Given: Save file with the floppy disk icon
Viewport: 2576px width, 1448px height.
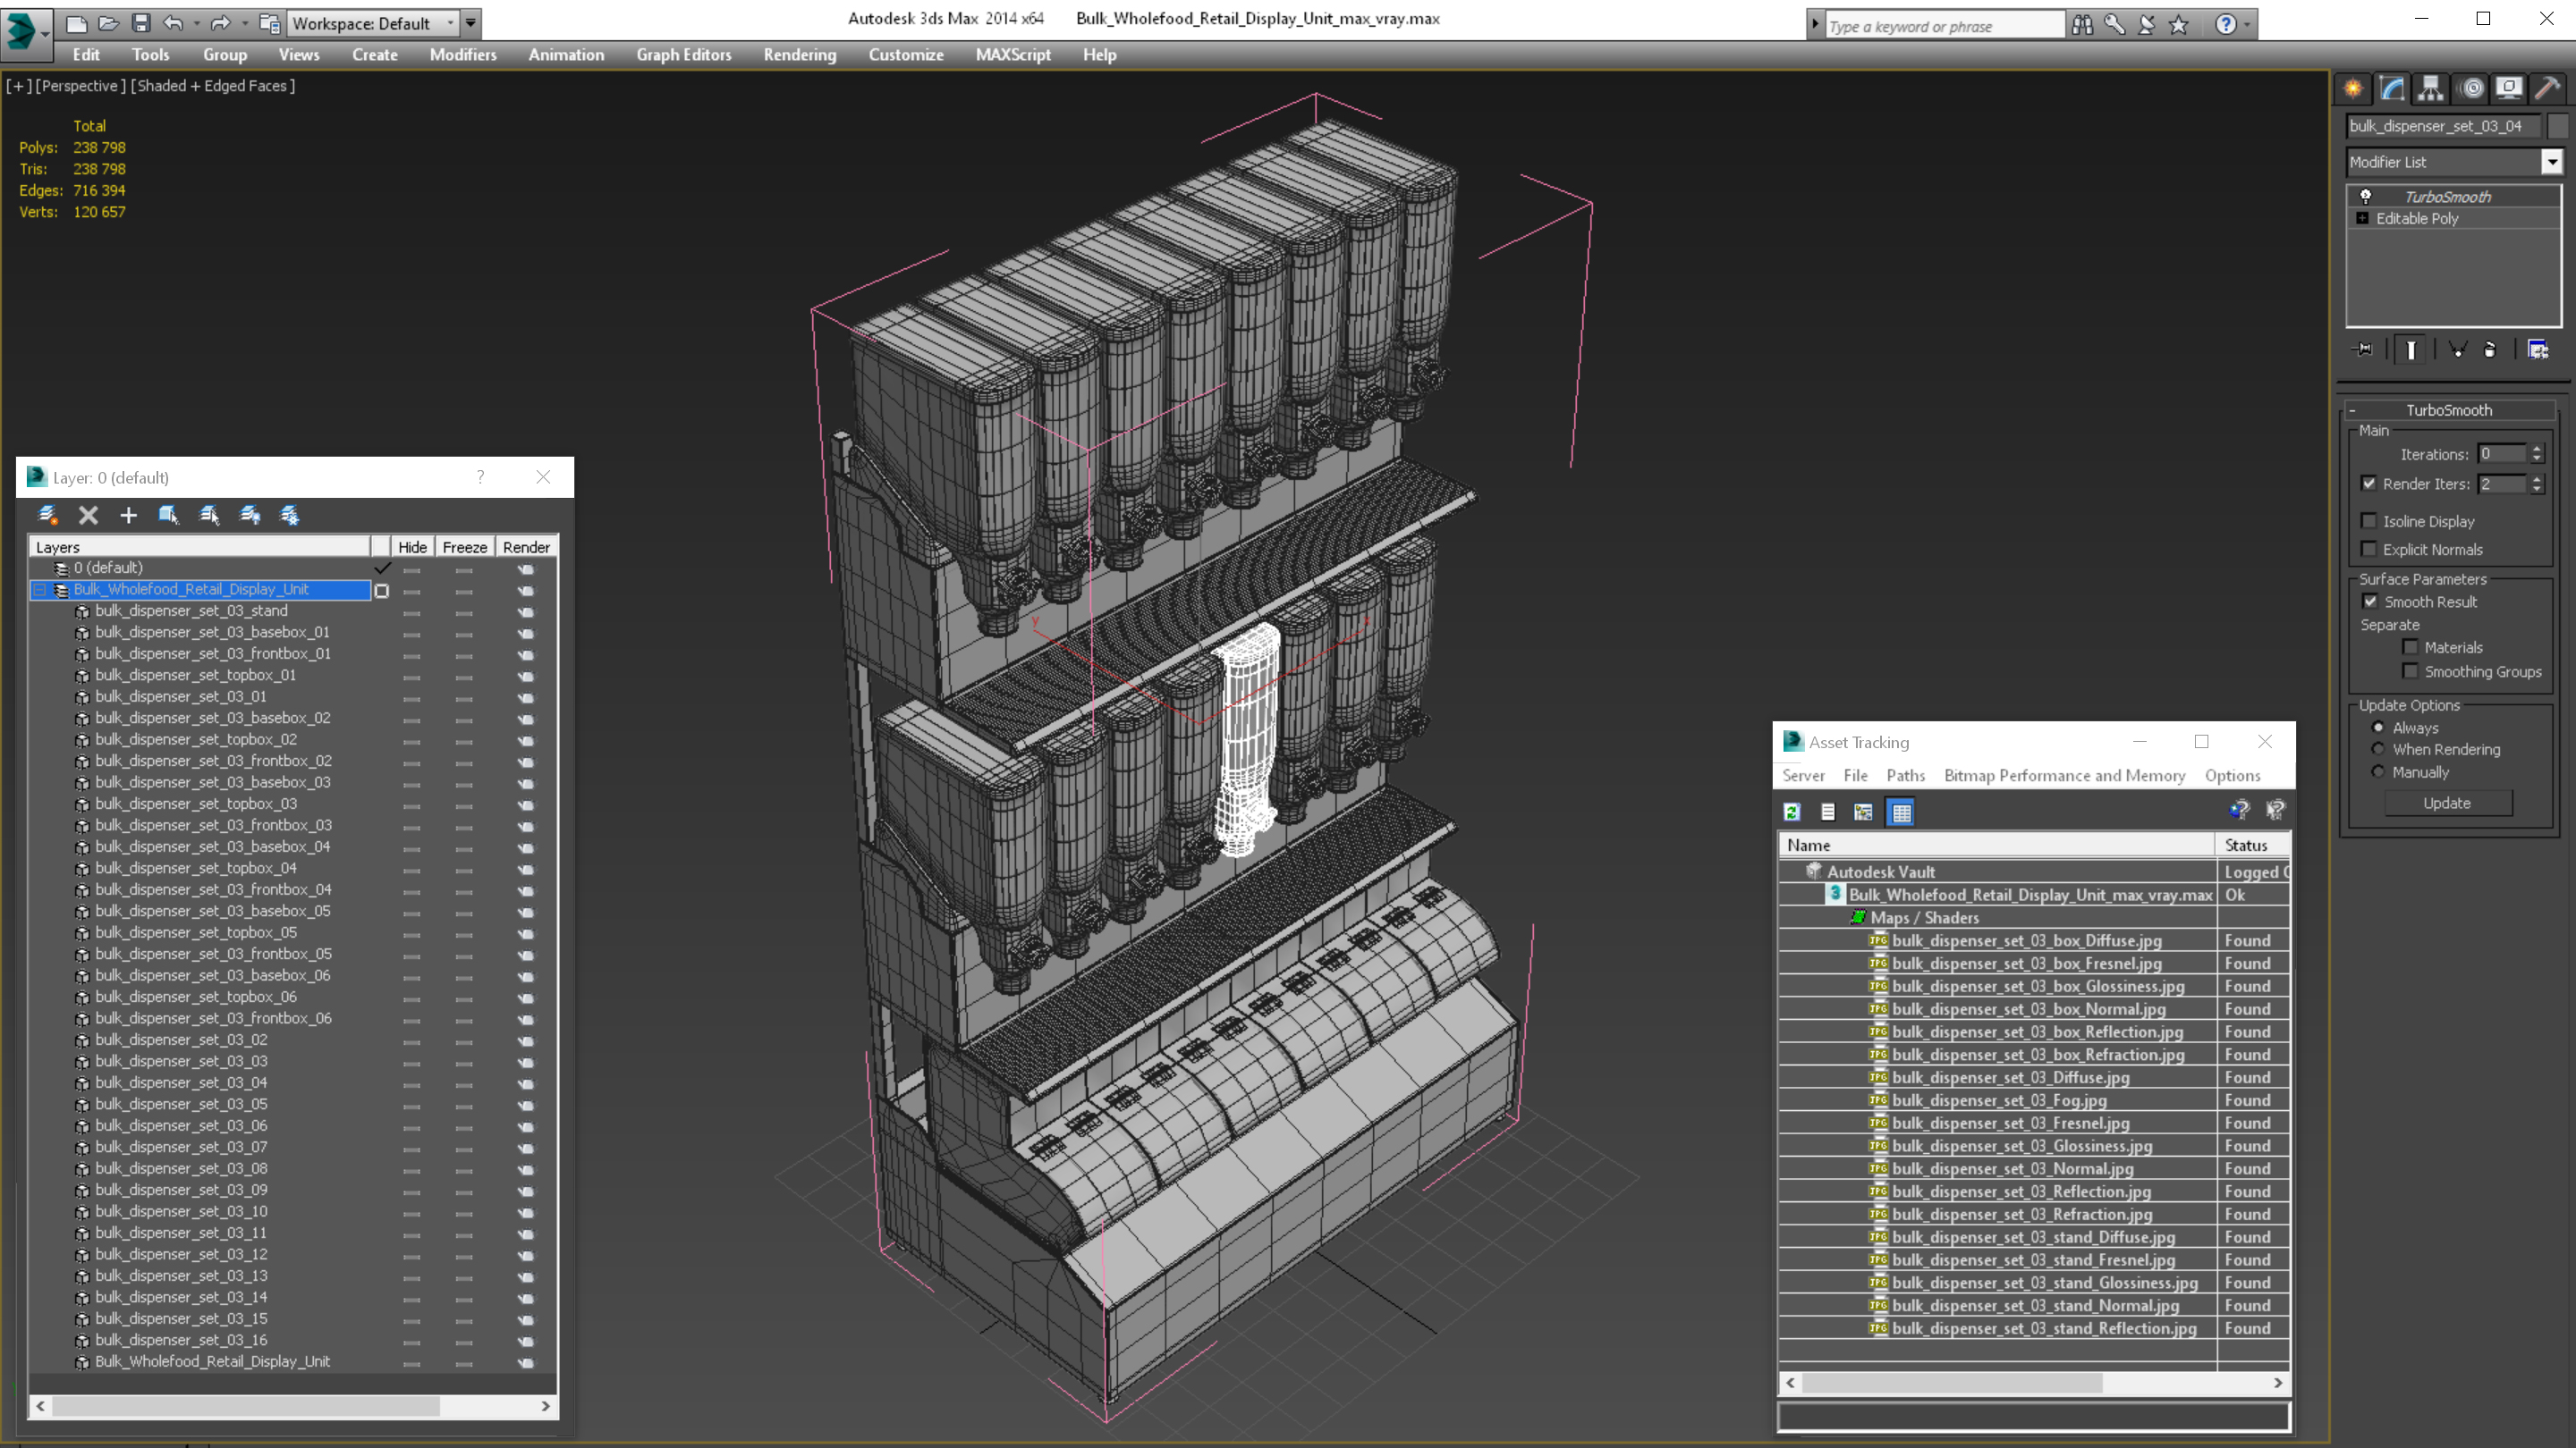Looking at the screenshot, I should [x=141, y=23].
